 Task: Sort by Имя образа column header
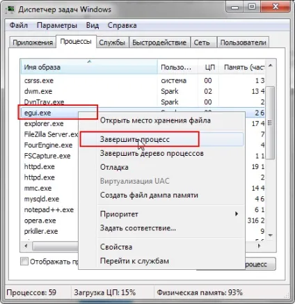(89, 67)
